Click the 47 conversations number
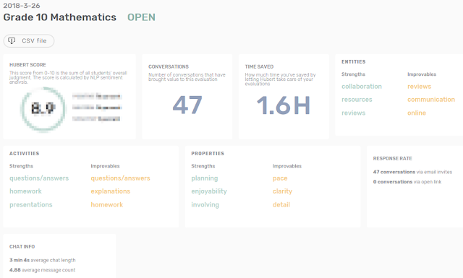Viewport: 463px width, 278px height. coord(187,105)
